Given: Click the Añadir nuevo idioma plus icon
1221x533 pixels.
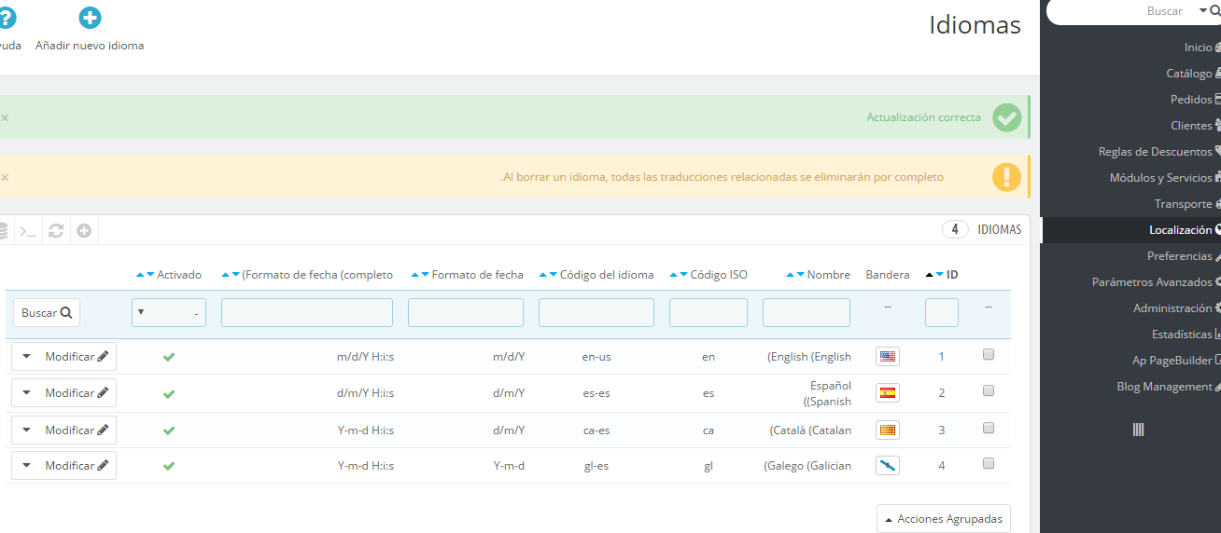Looking at the screenshot, I should pos(90,18).
